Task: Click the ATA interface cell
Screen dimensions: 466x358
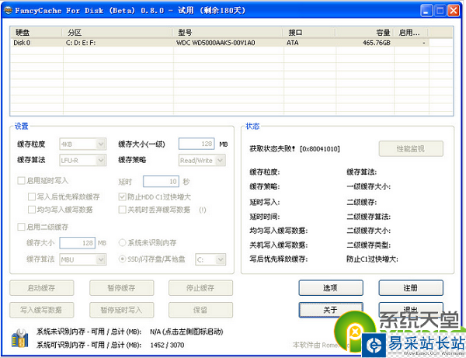Action: 293,43
